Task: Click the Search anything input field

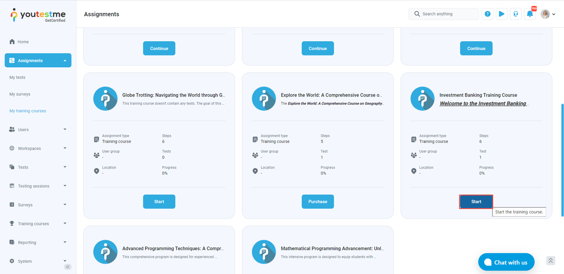Action: click(443, 14)
